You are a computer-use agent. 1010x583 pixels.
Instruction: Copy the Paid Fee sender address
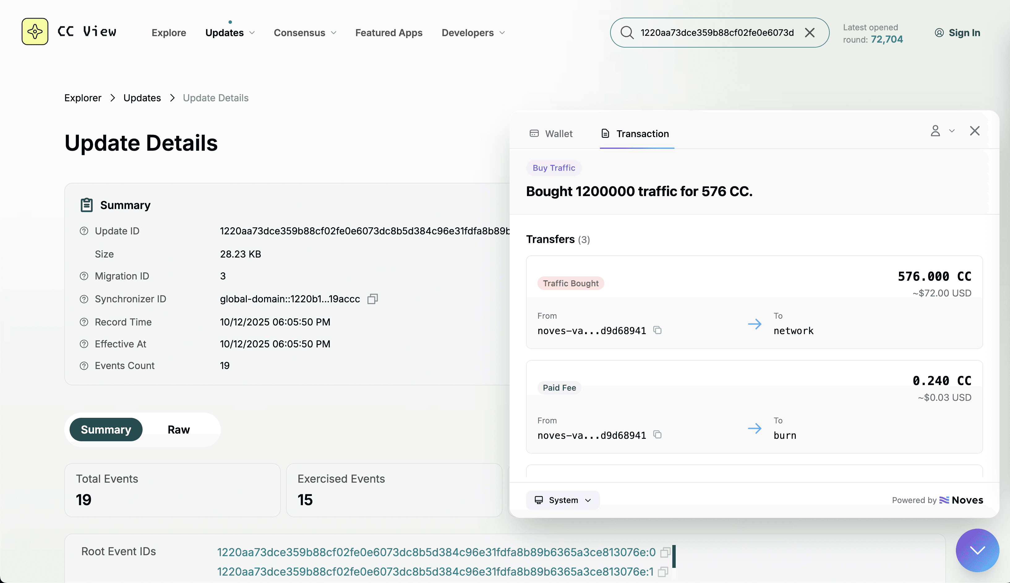click(657, 434)
